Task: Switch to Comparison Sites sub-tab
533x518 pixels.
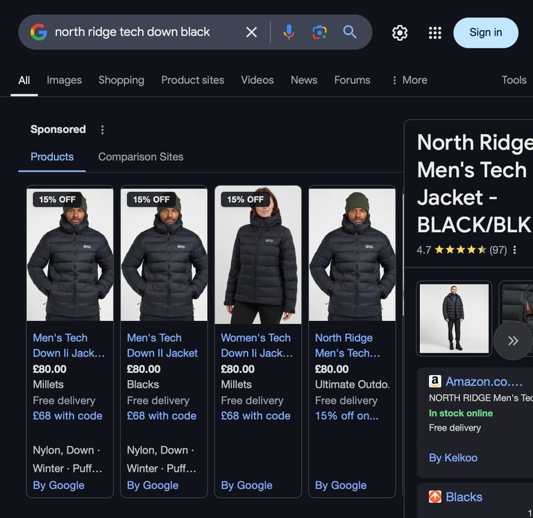Action: coord(141,157)
